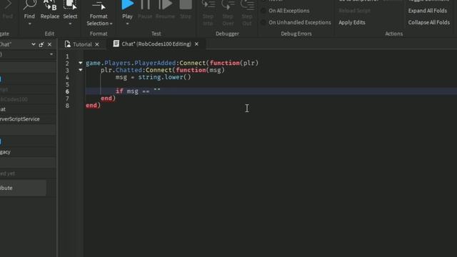Click the 'gacy' property value in left panel
Image resolution: width=457 pixels, height=257 pixels.
(5, 152)
